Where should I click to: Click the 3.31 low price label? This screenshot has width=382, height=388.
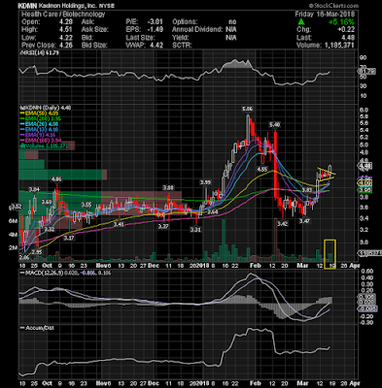tap(195, 230)
